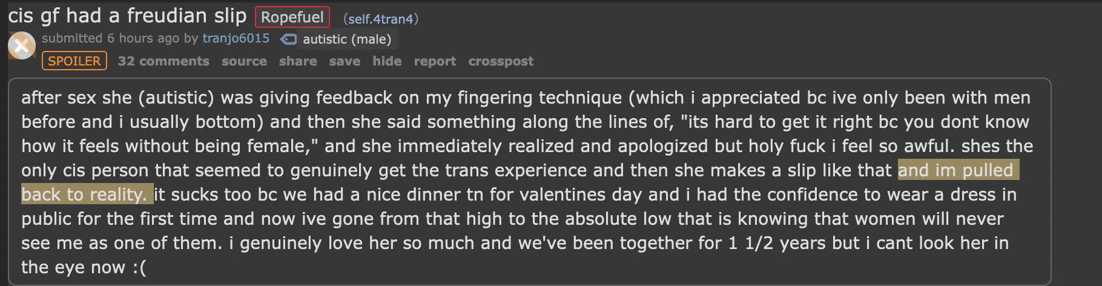This screenshot has height=286, width=1102.
Task: Open the post title 'cis gf had a freudian slip'
Action: tap(127, 16)
